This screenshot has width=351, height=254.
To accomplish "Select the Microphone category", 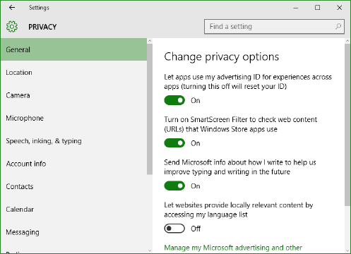I will point(74,118).
